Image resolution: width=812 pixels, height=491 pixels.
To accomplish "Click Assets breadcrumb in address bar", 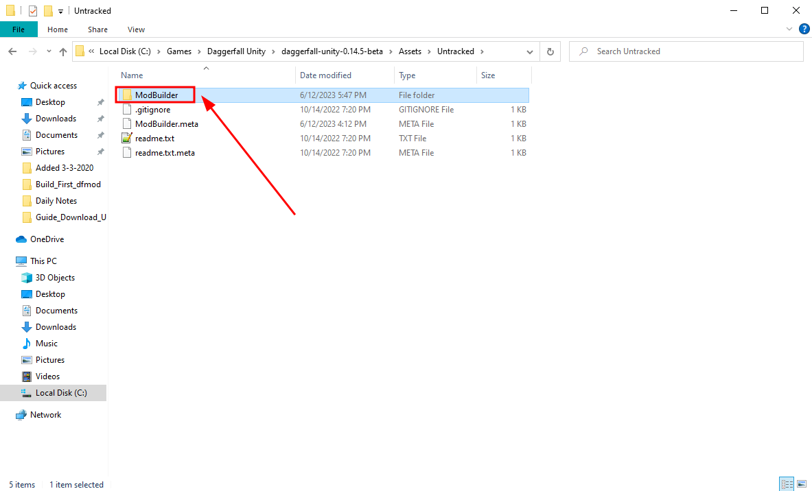I will tap(410, 51).
